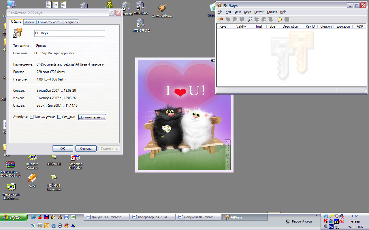
Task: Open the Server menu in PGPkeys
Action: tap(259, 12)
